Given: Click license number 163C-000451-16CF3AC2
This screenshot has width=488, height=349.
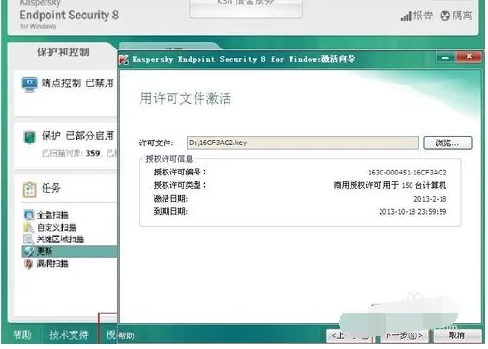Looking at the screenshot, I should (x=407, y=173).
